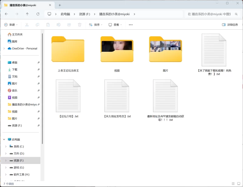The height and width of the screenshot is (187, 243).
Task: Click pin icon next to 文档
Action: 39,77
